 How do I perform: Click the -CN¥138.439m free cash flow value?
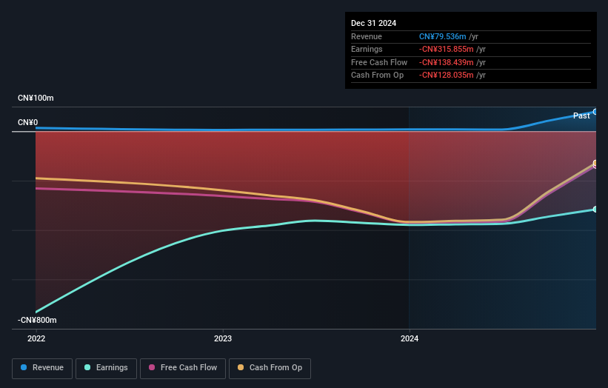click(x=446, y=62)
